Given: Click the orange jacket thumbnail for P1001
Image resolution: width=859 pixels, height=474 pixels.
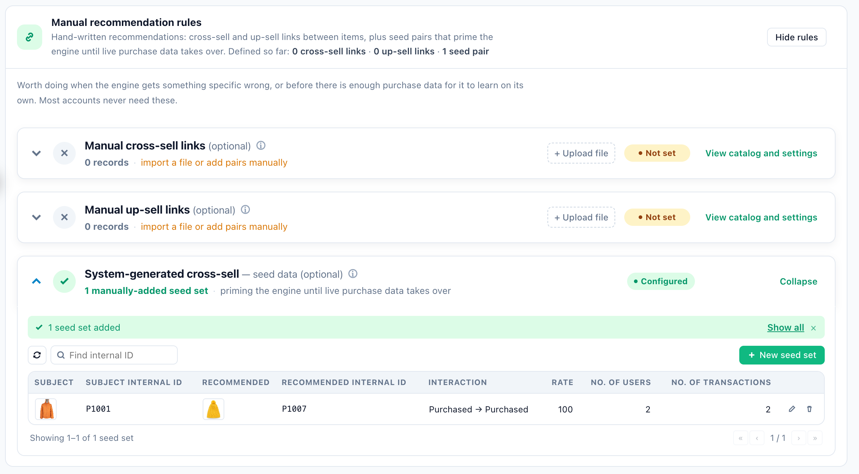Looking at the screenshot, I should click(46, 409).
